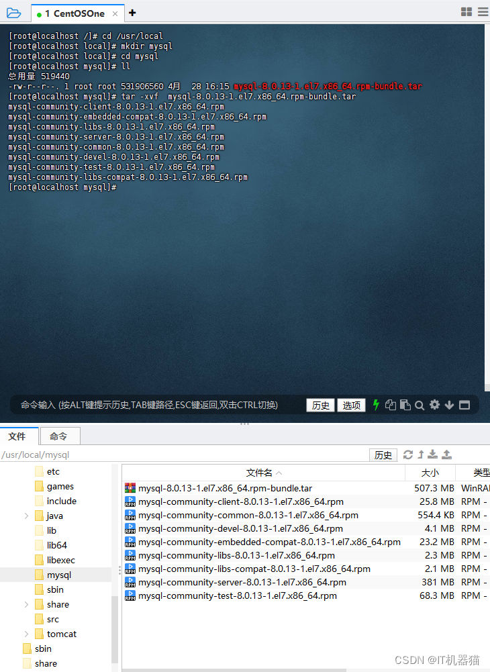Click RPM icon of mysql-community-client file
This screenshot has width=490, height=672.
coord(130,501)
